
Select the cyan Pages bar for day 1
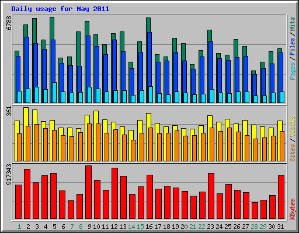click(x=19, y=97)
